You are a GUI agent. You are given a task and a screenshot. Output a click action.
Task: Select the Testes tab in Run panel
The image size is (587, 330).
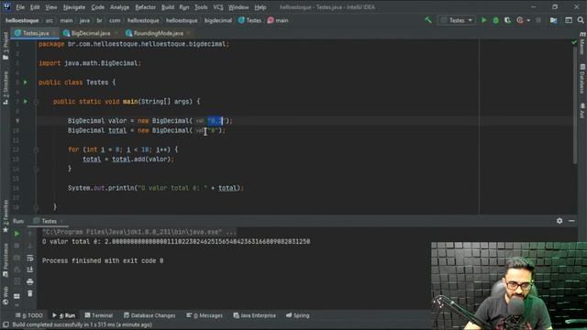pos(49,221)
